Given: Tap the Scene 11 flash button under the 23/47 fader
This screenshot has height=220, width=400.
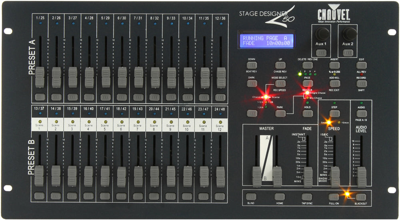Looking at the screenshot, I should tap(203, 196).
